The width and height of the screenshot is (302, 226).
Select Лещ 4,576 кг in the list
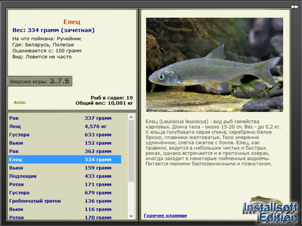pyautogui.click(x=65, y=127)
